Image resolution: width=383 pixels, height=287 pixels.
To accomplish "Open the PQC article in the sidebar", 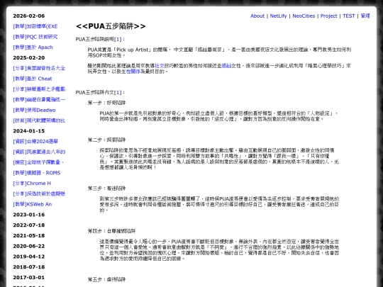I will pos(35,37).
